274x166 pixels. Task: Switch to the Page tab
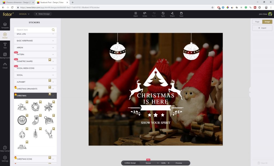pos(257,22)
